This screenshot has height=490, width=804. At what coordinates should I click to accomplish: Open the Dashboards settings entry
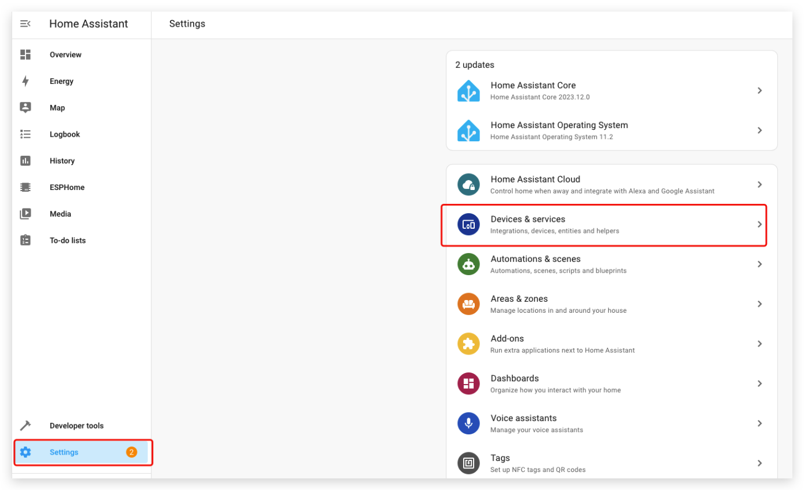(612, 383)
